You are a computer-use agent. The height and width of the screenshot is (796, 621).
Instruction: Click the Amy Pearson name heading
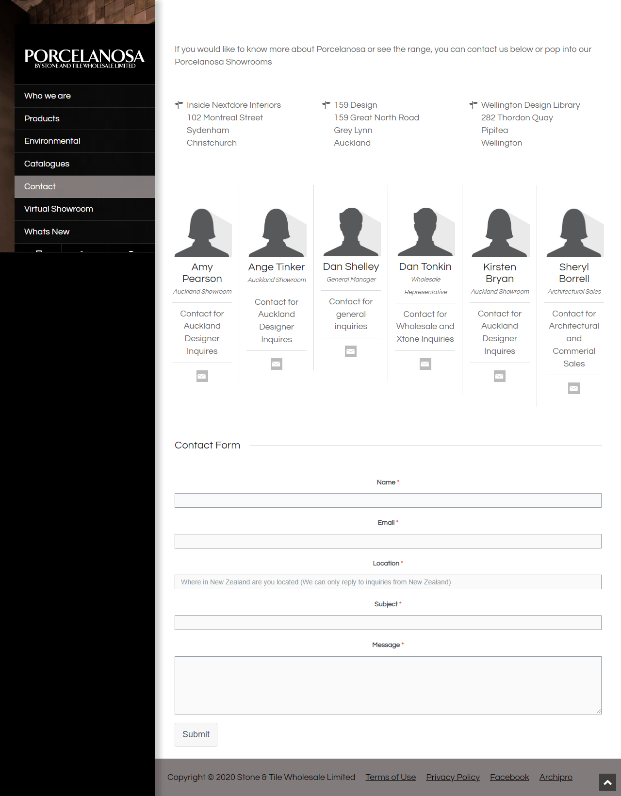point(202,273)
